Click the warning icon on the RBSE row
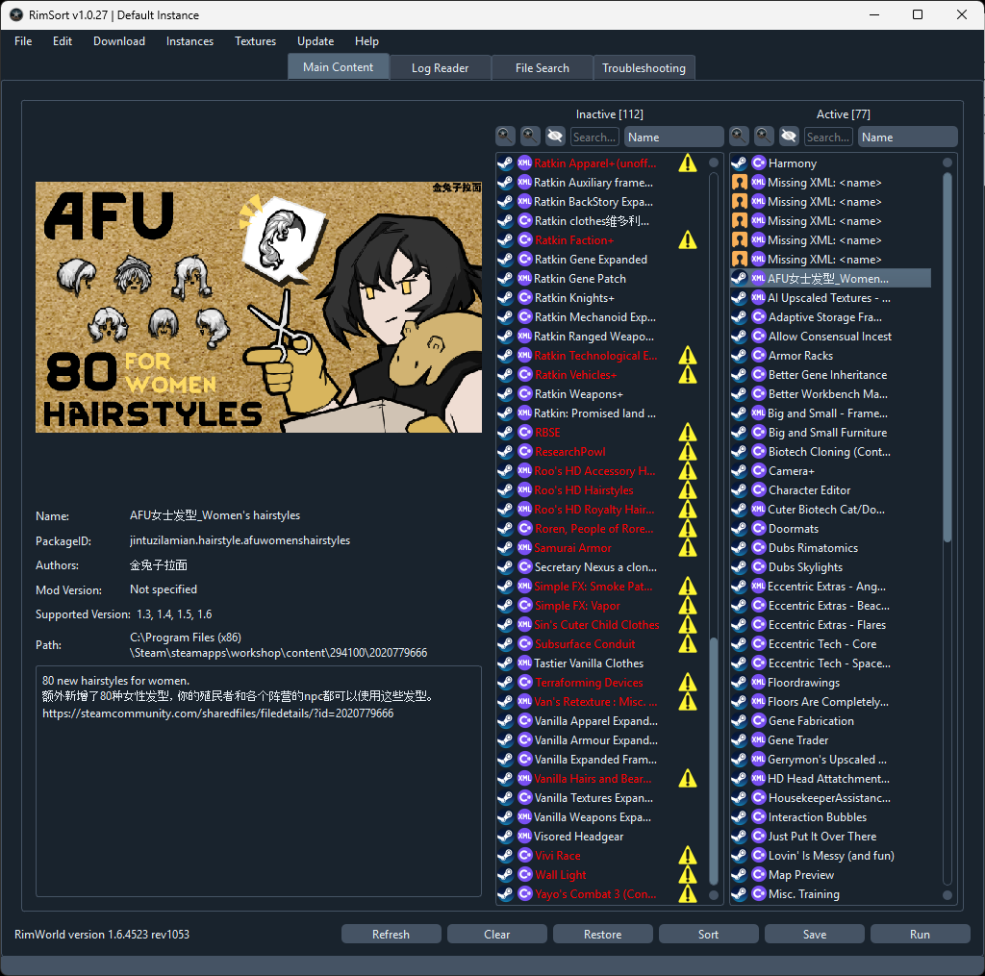 (688, 432)
